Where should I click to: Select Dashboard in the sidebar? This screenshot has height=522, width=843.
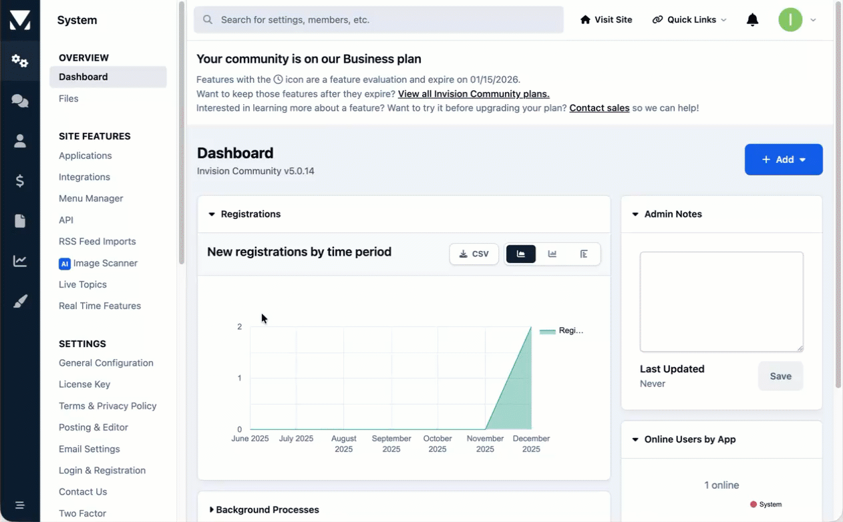pos(108,77)
